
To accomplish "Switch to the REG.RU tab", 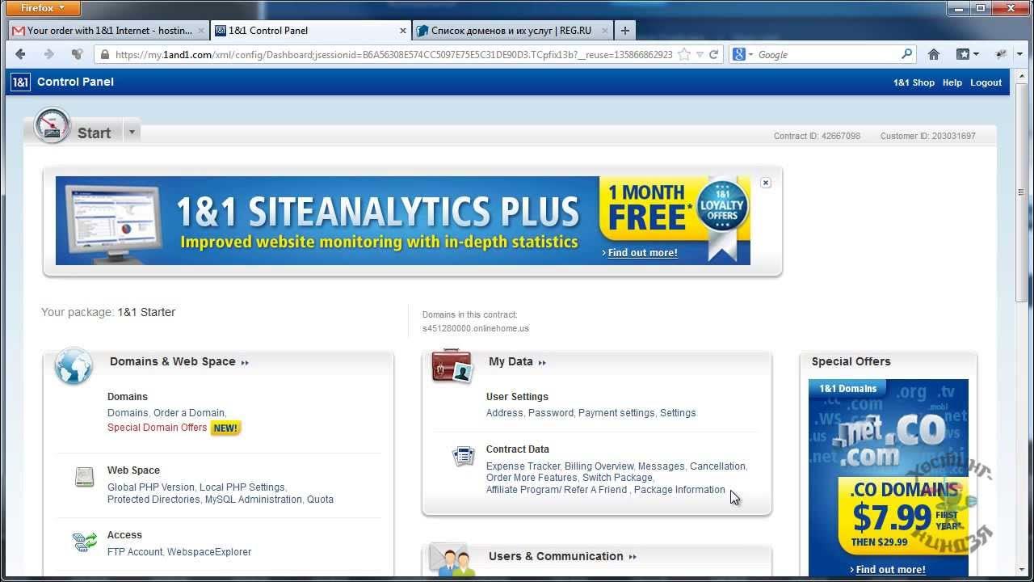I will [x=511, y=31].
